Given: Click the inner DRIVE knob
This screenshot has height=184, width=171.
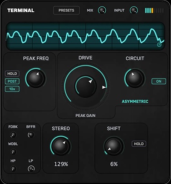Looking at the screenshot, I should point(86,87).
